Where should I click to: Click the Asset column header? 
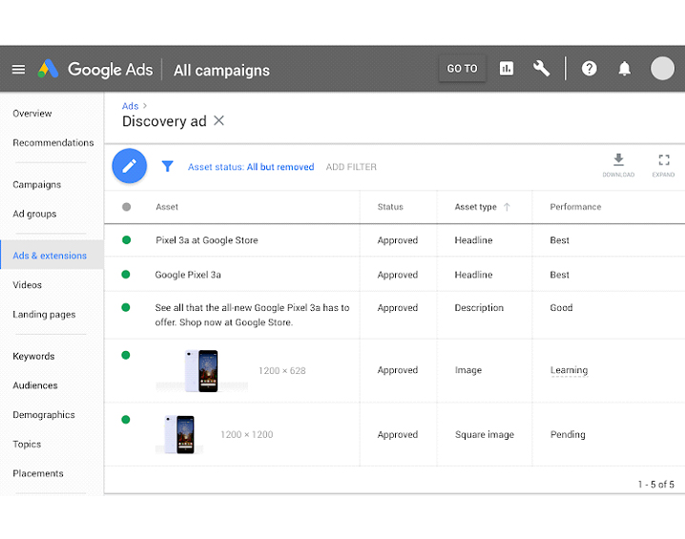click(167, 207)
